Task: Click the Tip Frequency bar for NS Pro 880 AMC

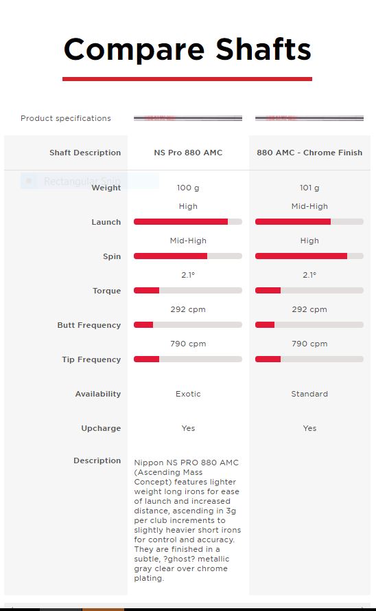Action: point(188,359)
